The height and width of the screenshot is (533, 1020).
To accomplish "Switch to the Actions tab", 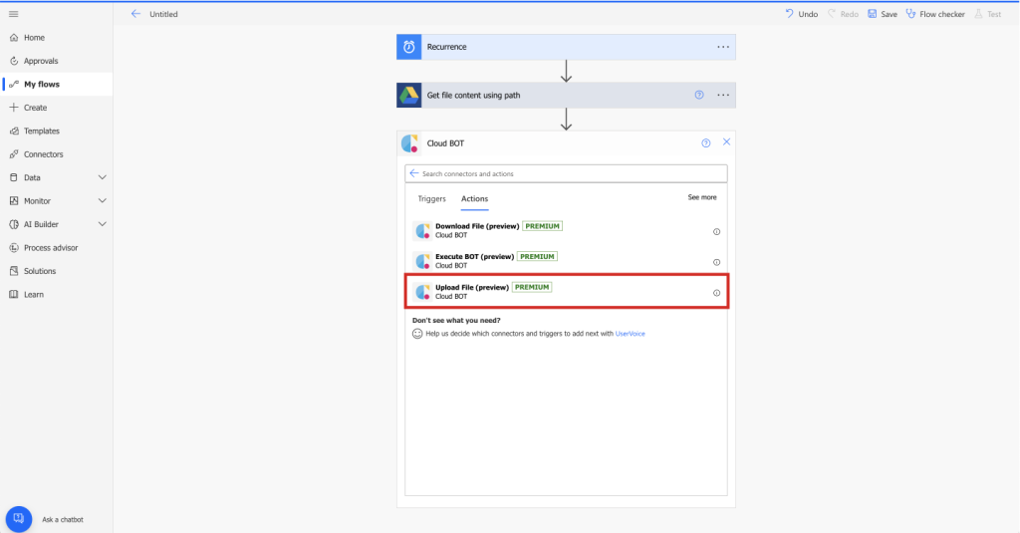I will click(x=475, y=199).
